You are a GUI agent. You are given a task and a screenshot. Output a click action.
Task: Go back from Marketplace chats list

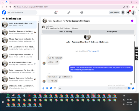point(4,19)
